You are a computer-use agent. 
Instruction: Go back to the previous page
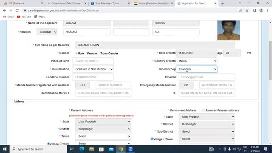[4, 10]
